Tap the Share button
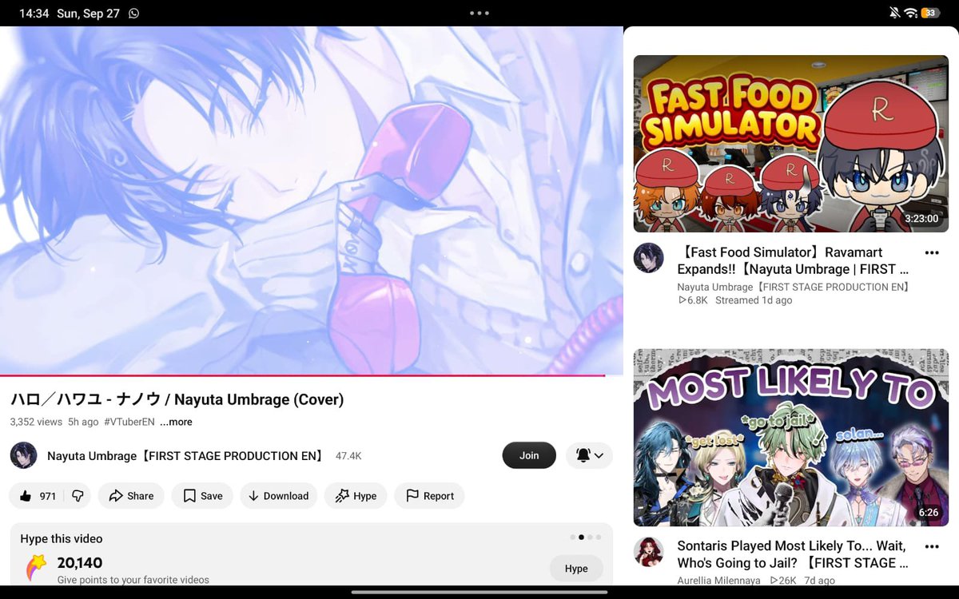This screenshot has width=959, height=599. click(131, 496)
